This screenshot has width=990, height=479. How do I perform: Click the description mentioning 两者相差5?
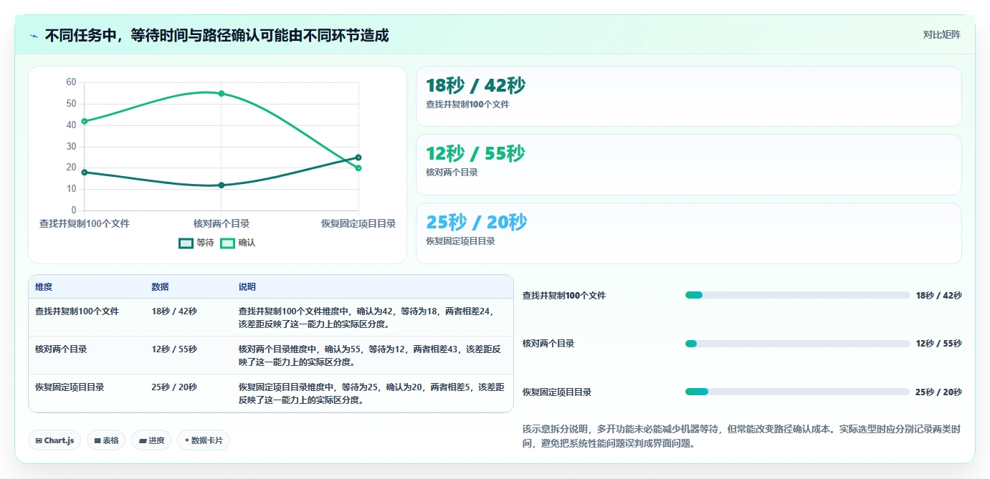[371, 393]
